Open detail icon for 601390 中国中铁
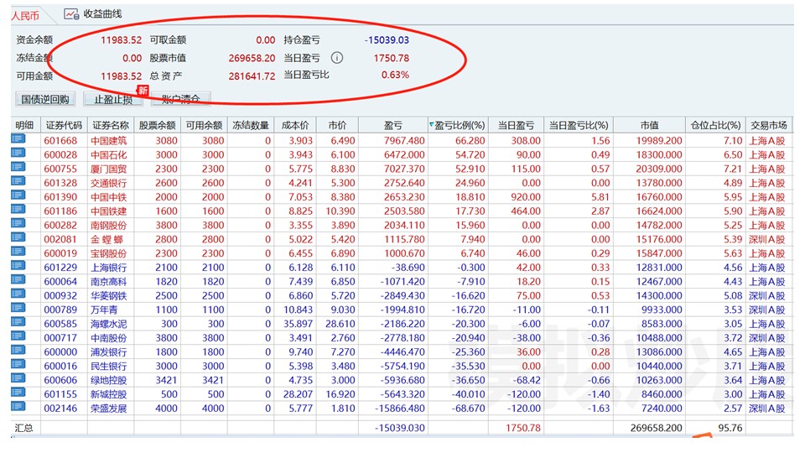This screenshot has width=805, height=453. pos(18,195)
